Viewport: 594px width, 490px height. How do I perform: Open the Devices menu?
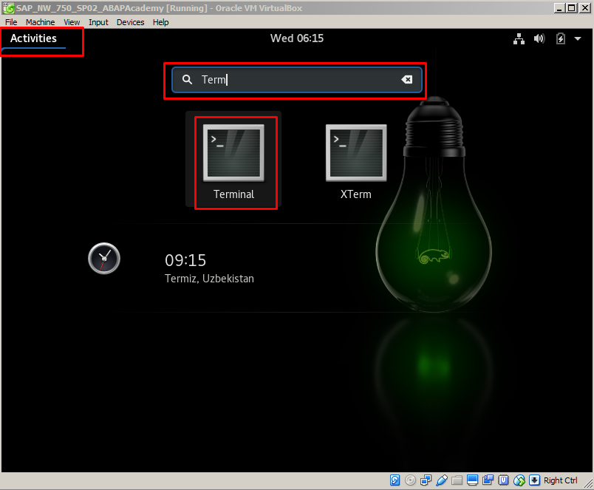(130, 22)
